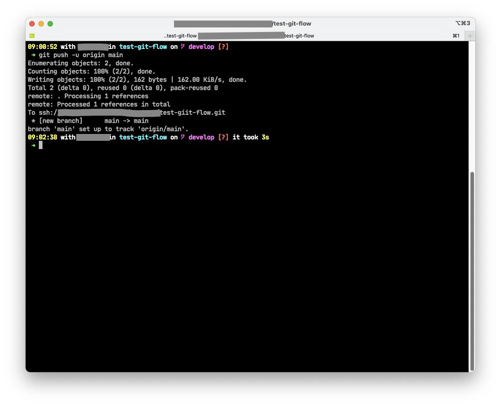The width and height of the screenshot is (501, 406).
Task: Select the ..test-git-flow tab
Action: coord(239,36)
